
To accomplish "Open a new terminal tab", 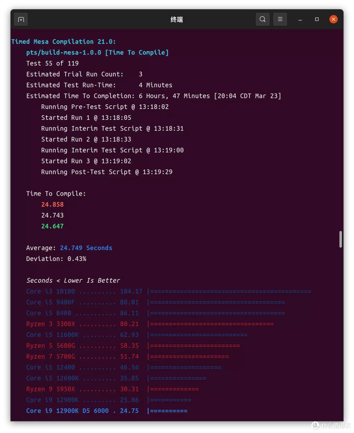I will click(21, 19).
